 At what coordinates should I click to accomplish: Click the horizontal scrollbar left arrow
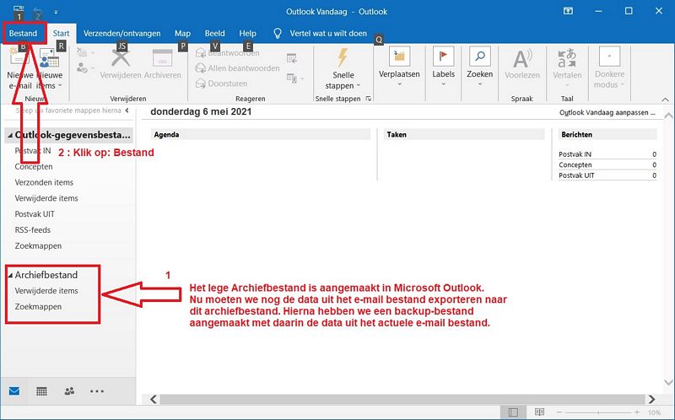pyautogui.click(x=154, y=400)
